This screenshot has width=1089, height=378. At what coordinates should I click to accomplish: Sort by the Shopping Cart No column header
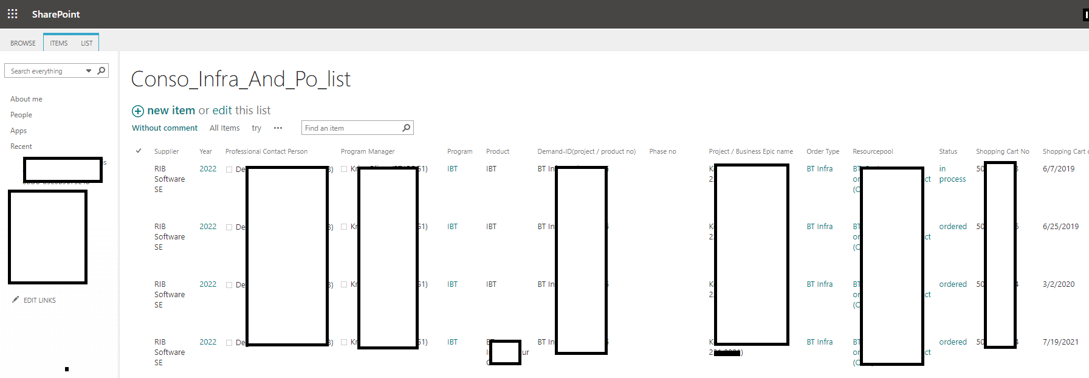pos(1003,151)
